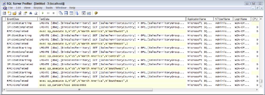This screenshot has width=265, height=95.
Task: Restore the inner trace document window
Action: point(257,8)
